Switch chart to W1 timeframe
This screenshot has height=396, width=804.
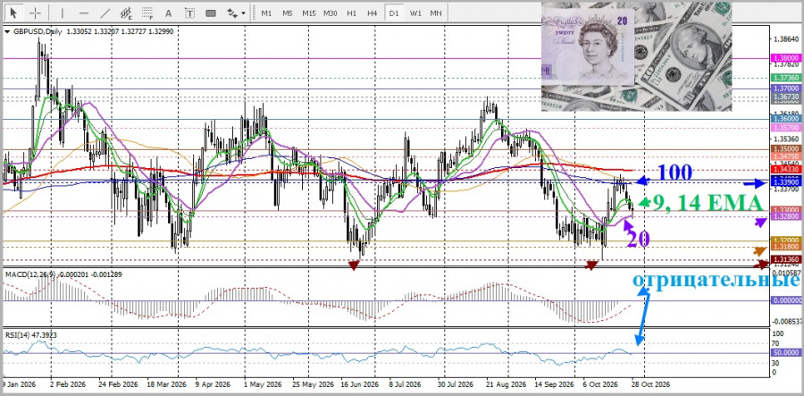pos(415,13)
